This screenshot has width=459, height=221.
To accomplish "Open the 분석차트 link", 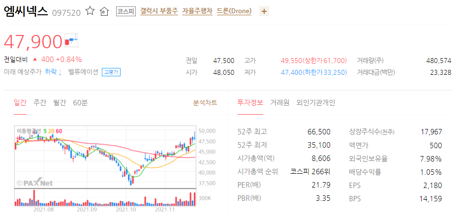I will coord(205,103).
